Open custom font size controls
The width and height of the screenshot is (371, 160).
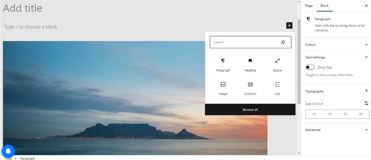366,103
